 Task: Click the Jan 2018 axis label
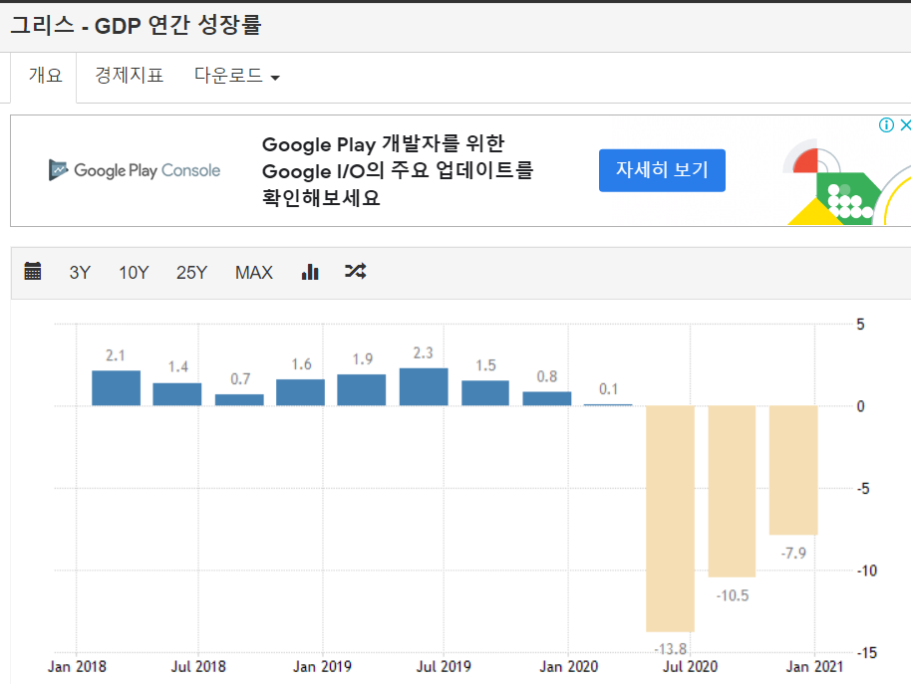[77, 667]
